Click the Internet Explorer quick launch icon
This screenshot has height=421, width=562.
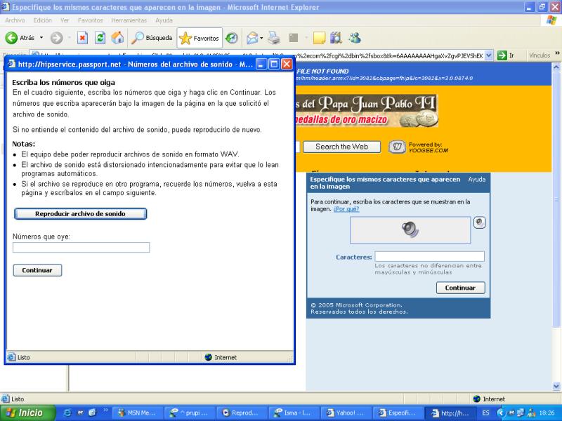(x=67, y=413)
